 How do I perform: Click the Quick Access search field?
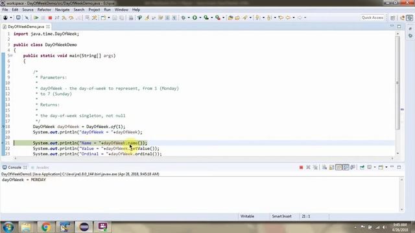coord(372,17)
